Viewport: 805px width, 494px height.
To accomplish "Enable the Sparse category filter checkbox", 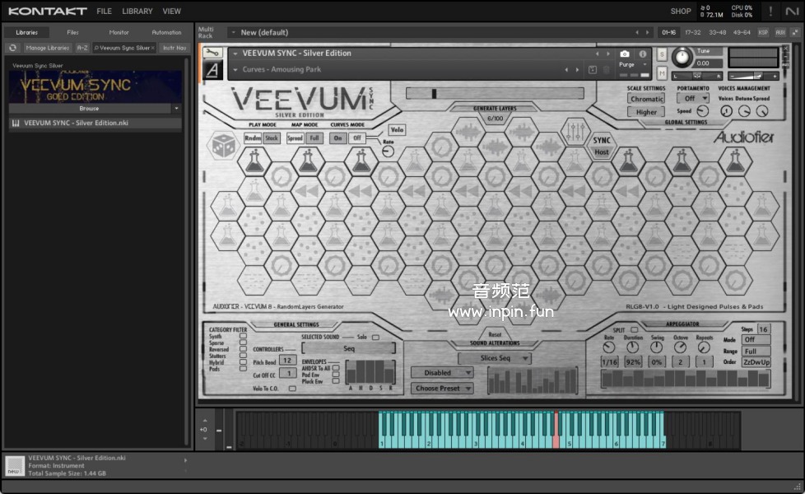I will [243, 343].
